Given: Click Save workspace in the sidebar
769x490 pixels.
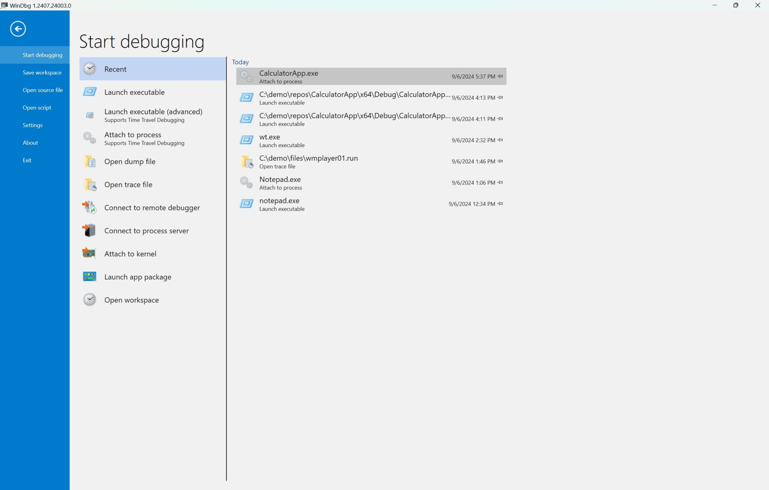Looking at the screenshot, I should (42, 72).
